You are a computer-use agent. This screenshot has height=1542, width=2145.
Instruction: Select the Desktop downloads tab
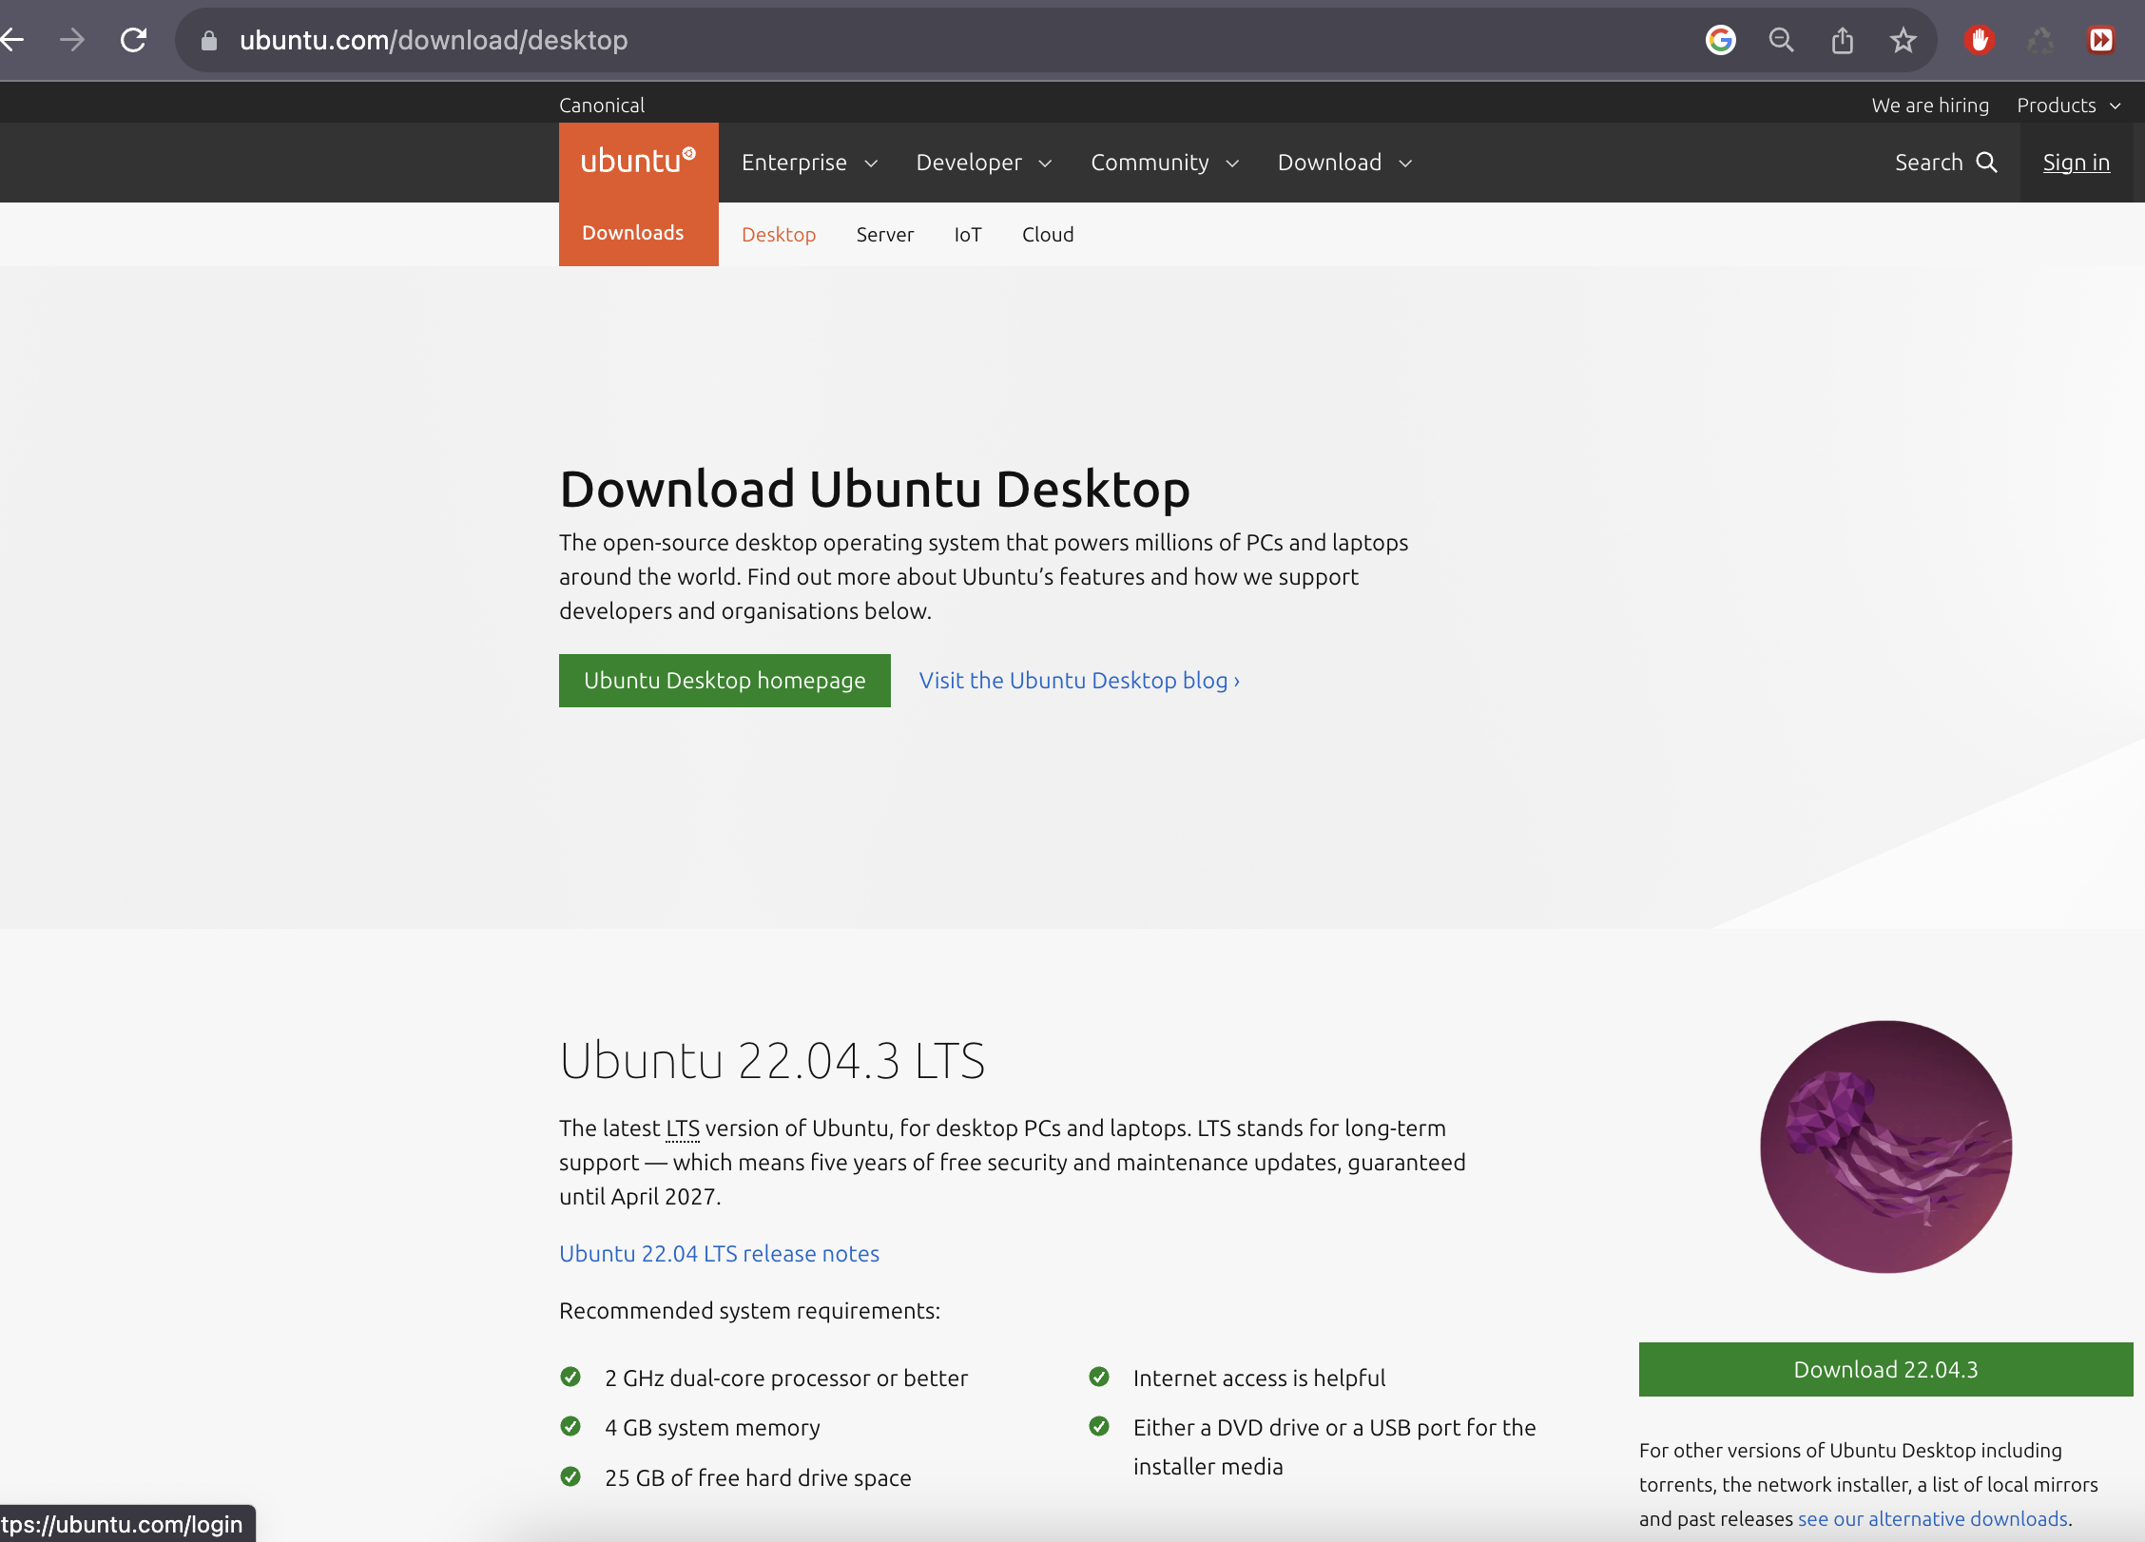coord(779,234)
